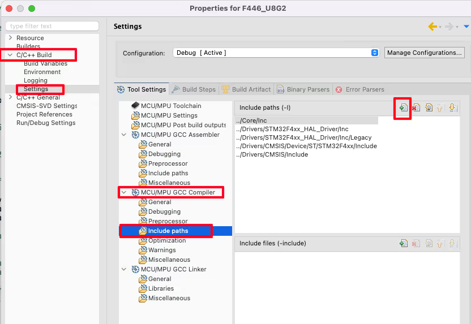471x324 pixels.
Task: Select CMSIS-SVD Settings item
Action: pos(47,106)
